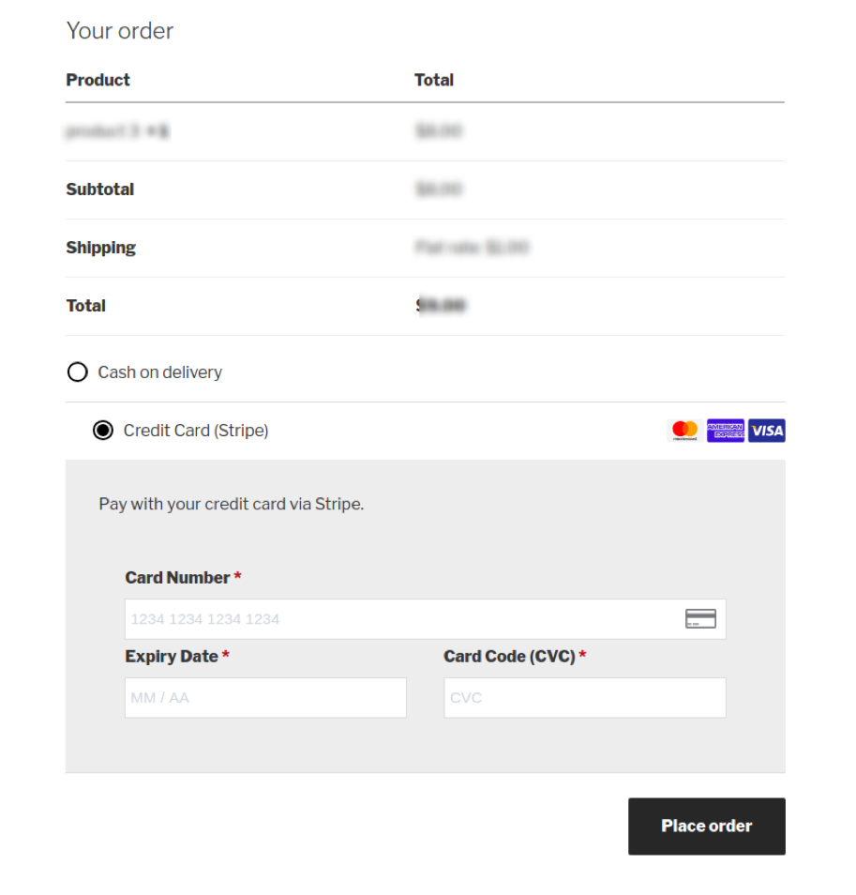Click the Total column header beside Product
Viewport: 856px width, 895px height.
(x=433, y=80)
